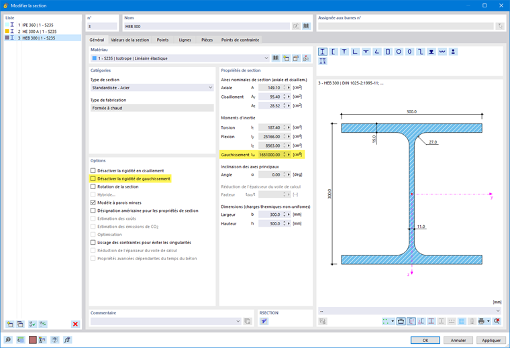Image resolution: width=510 pixels, height=348 pixels.
Task: Switch to the Général tab
Action: (x=97, y=40)
